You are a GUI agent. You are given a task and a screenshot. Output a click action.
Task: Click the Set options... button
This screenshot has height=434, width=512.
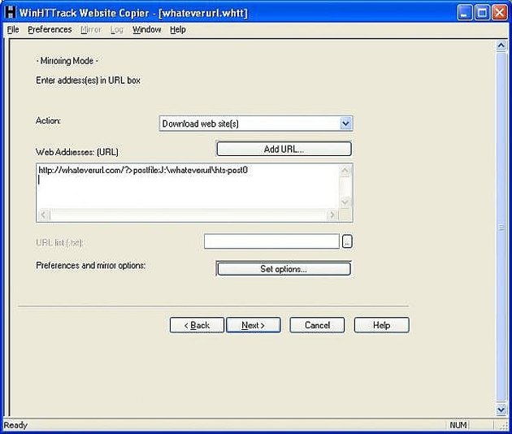(284, 269)
